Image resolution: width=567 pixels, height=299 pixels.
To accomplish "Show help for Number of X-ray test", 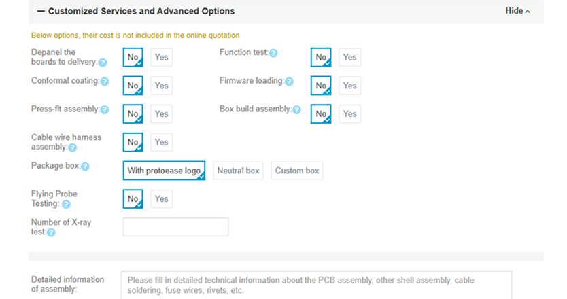I will point(51,232).
